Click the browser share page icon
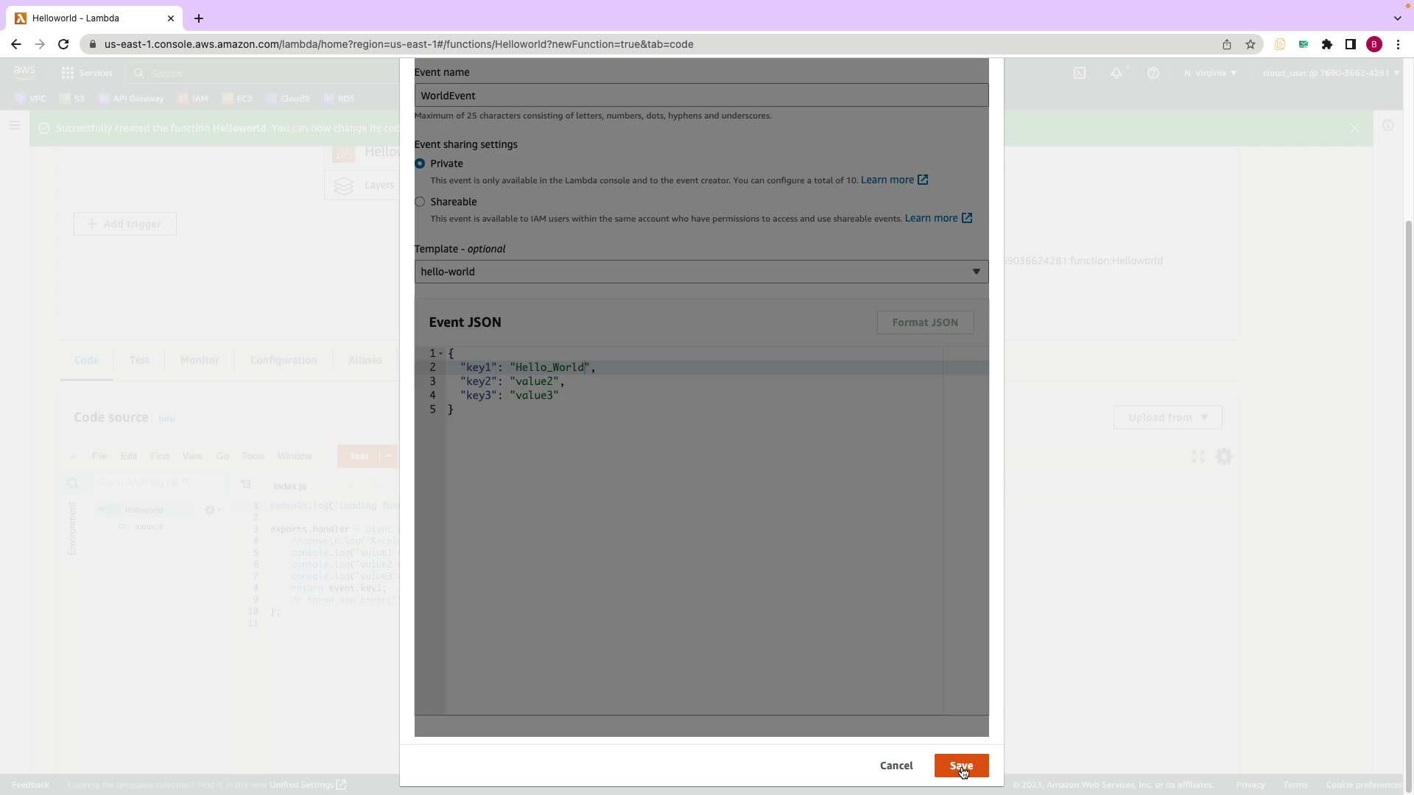Viewport: 1414px width, 795px height. coord(1226,44)
